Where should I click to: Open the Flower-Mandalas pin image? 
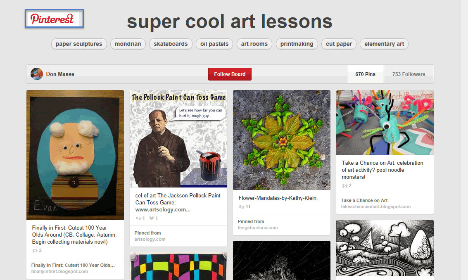coord(281,140)
